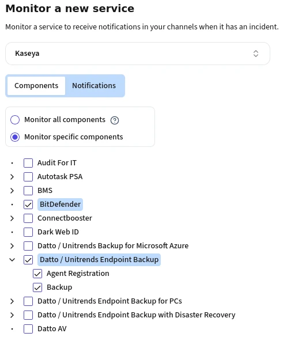Click the up-down chevron in Kaseya selector
The image size is (287, 337).
256,54
